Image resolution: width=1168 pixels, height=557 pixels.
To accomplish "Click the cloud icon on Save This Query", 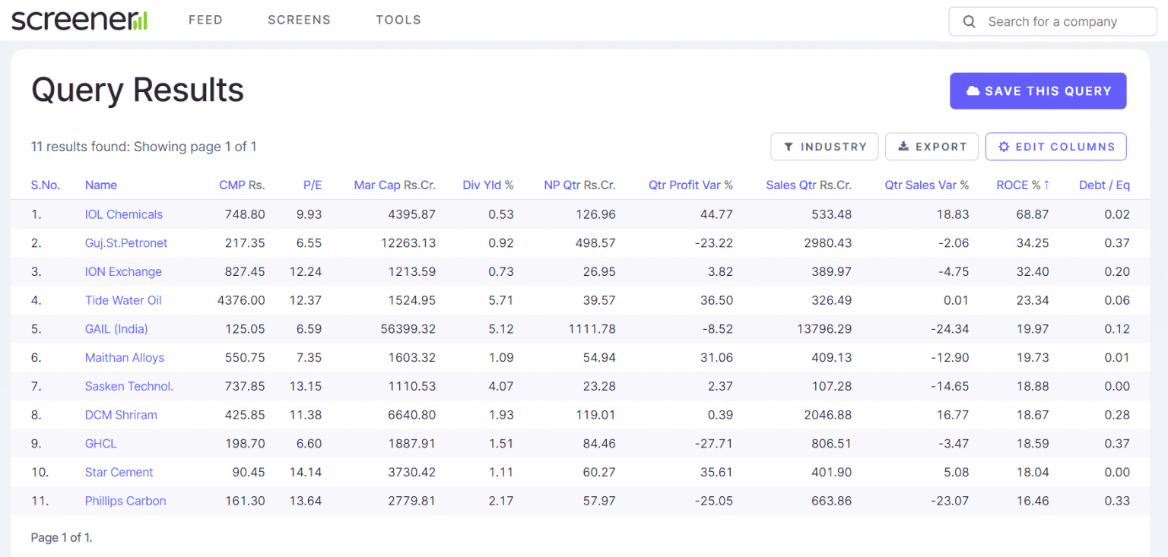I will (973, 91).
